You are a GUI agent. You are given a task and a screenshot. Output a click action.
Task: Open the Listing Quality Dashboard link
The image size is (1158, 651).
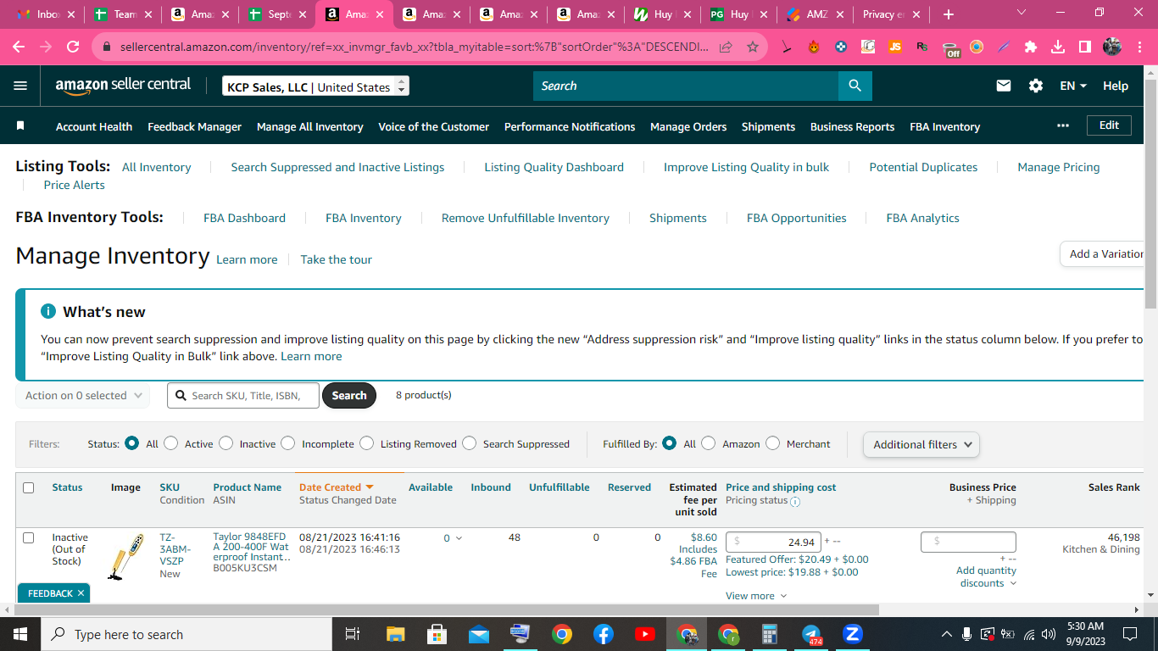coord(554,167)
